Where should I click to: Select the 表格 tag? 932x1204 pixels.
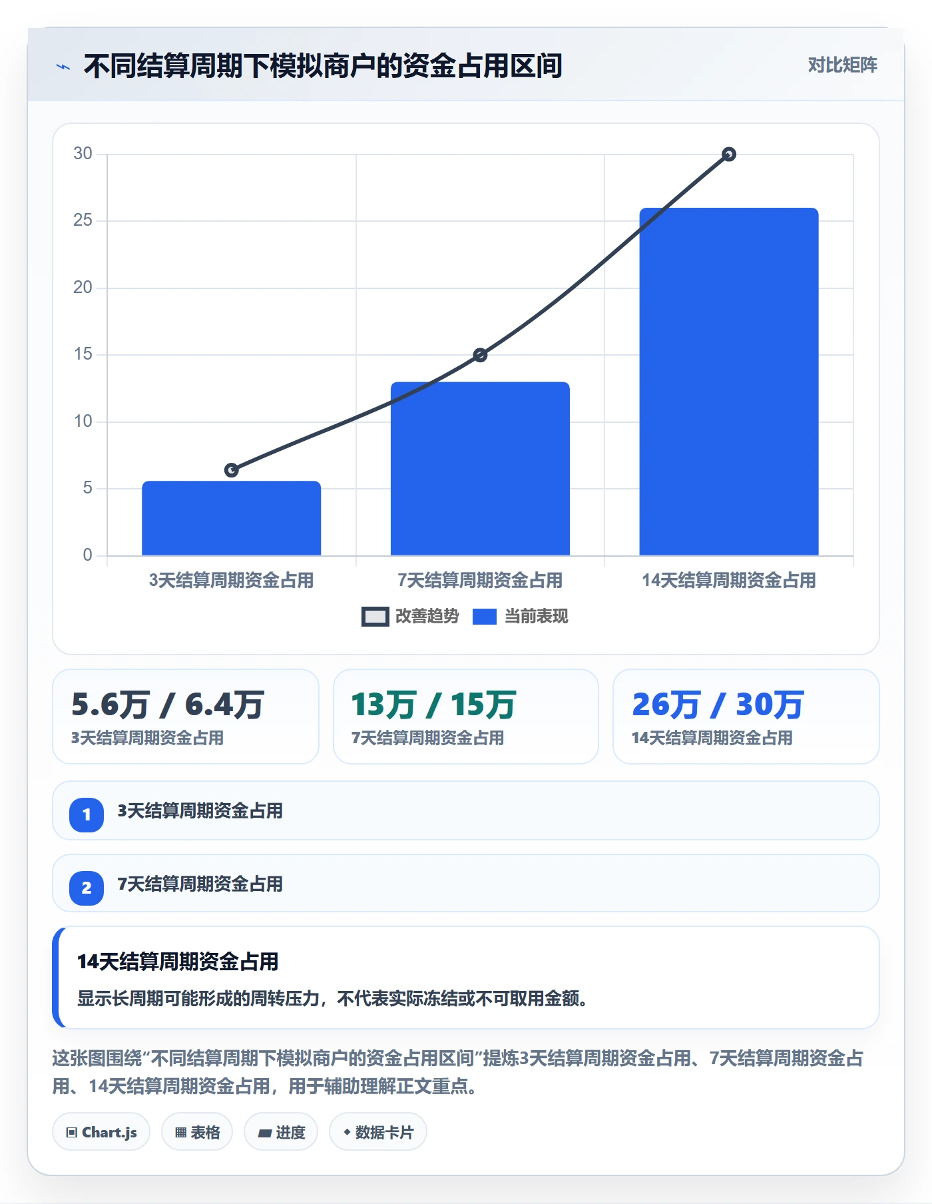[x=197, y=1132]
